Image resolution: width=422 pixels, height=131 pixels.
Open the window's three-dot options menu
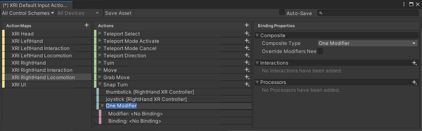[x=404, y=4]
